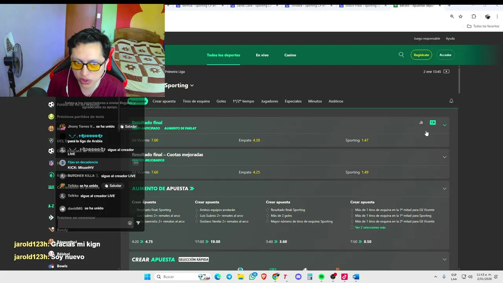Viewport: 503px width, 283px height.
Task: Open WhatsApp from the taskbar
Action: (x=253, y=277)
